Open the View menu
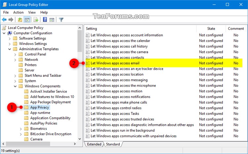 [x=32, y=12]
